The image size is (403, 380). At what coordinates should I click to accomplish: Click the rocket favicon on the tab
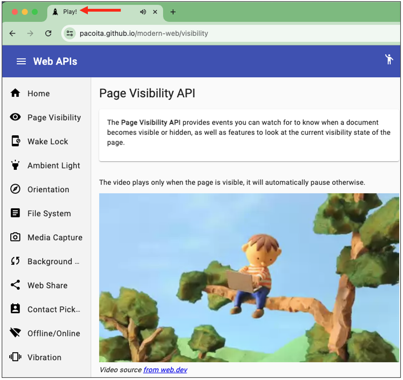[55, 12]
